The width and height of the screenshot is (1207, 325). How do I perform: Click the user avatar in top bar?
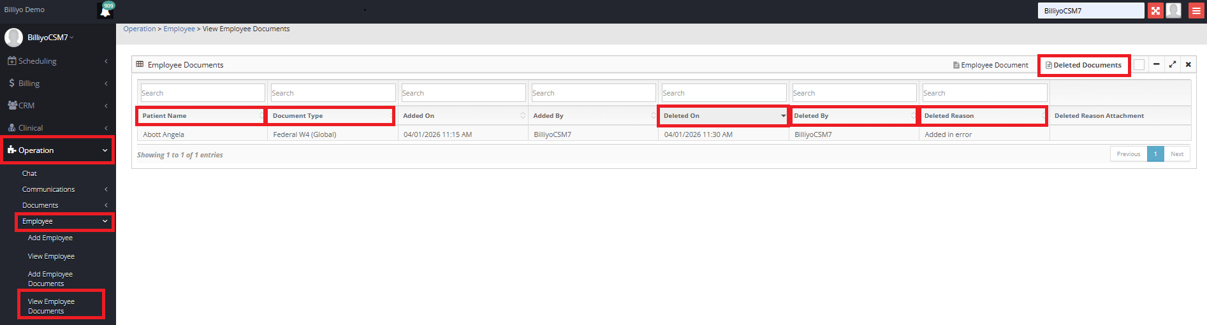click(1174, 11)
